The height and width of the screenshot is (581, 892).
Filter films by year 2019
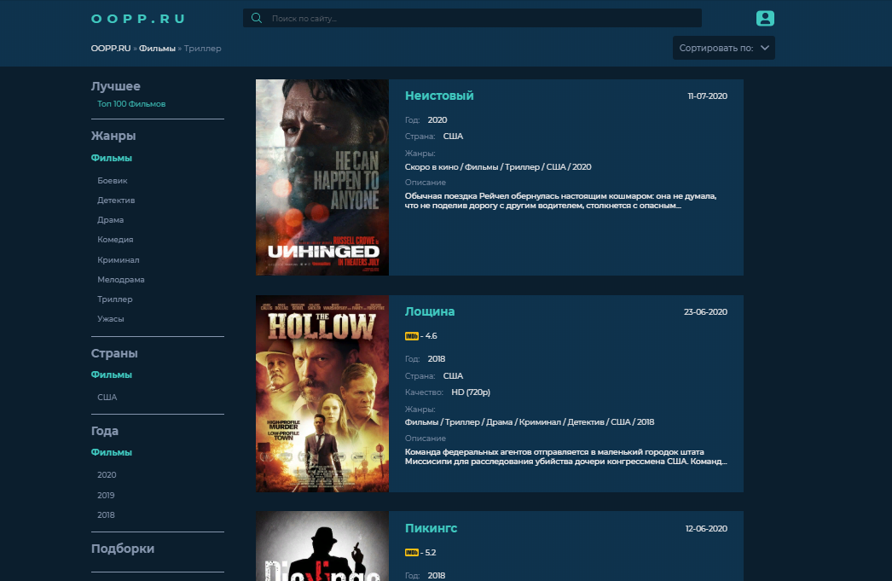click(x=107, y=495)
